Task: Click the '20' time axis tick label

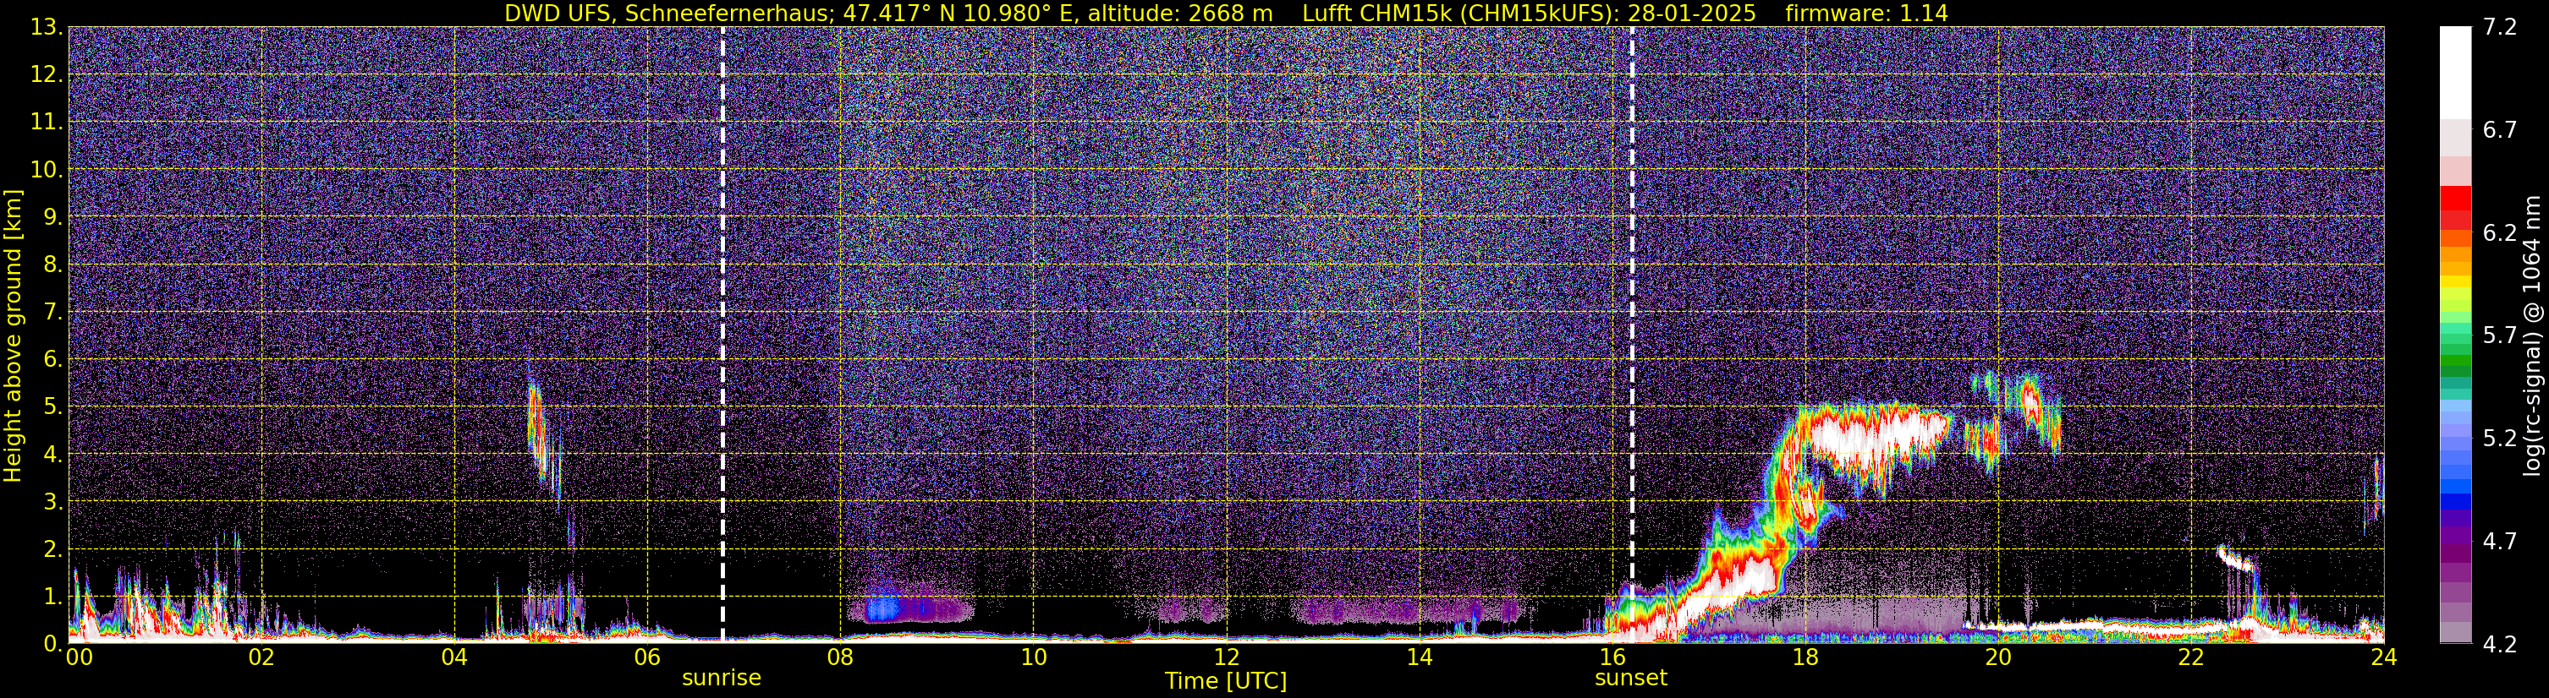Action: click(1998, 658)
